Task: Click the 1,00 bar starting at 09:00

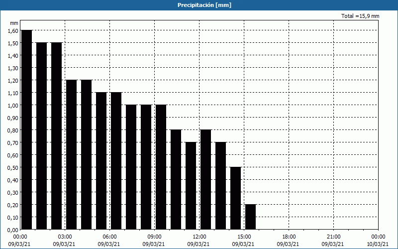Action: [x=161, y=167]
